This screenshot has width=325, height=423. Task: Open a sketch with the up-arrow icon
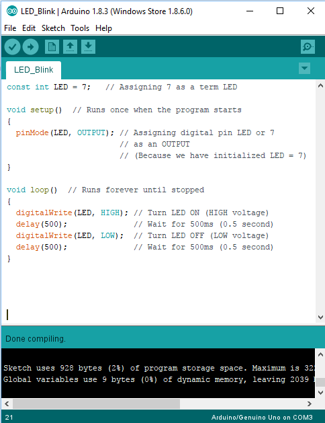(x=70, y=47)
